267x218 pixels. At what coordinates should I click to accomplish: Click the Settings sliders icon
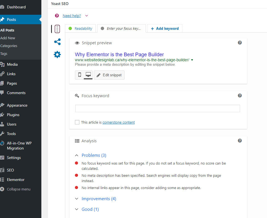coord(2,158)
